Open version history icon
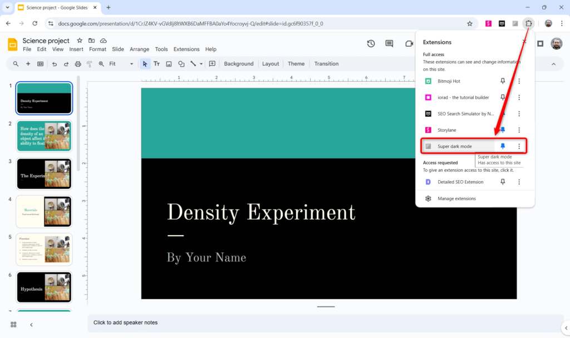This screenshot has height=338, width=570. (371, 43)
